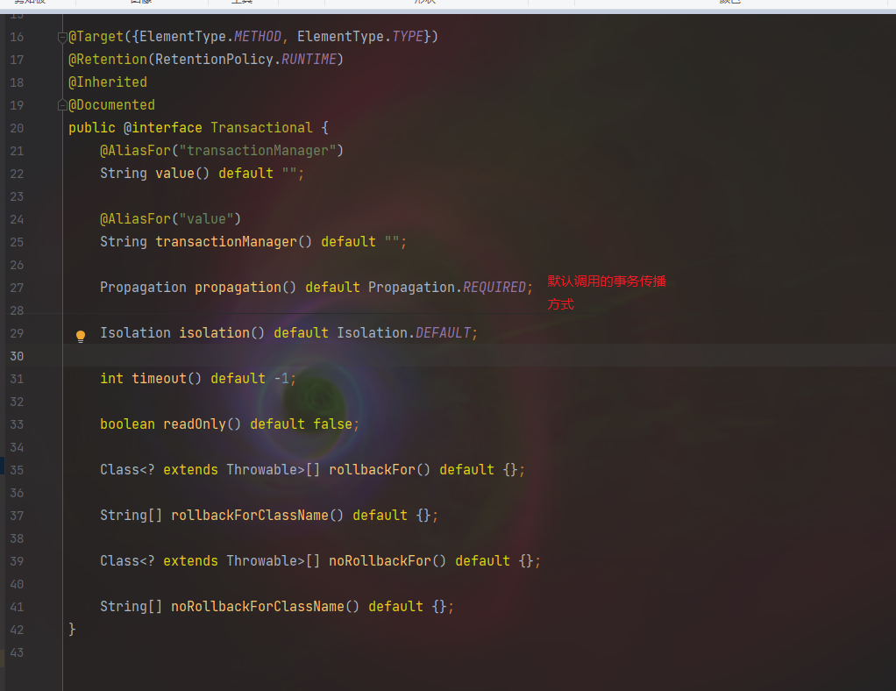
Task: Click the boolean keyword on line 33
Action: [127, 424]
